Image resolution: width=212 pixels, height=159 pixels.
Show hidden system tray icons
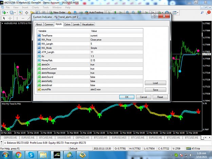point(171,155)
